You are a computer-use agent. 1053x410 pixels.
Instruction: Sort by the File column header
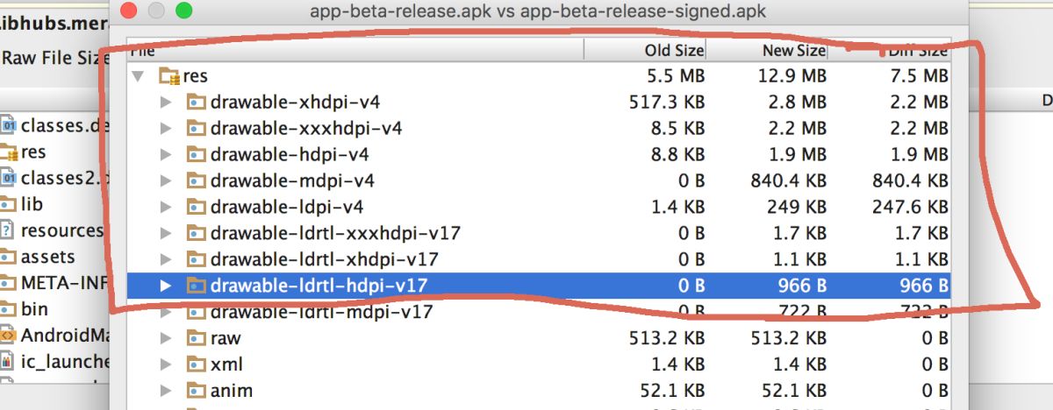point(355,51)
